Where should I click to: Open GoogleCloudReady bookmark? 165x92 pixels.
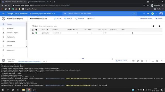click(29, 9)
